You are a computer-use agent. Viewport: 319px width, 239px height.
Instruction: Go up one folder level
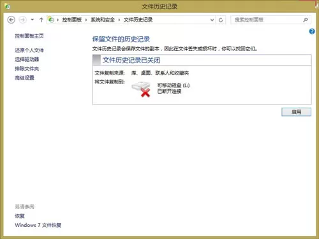[41, 20]
